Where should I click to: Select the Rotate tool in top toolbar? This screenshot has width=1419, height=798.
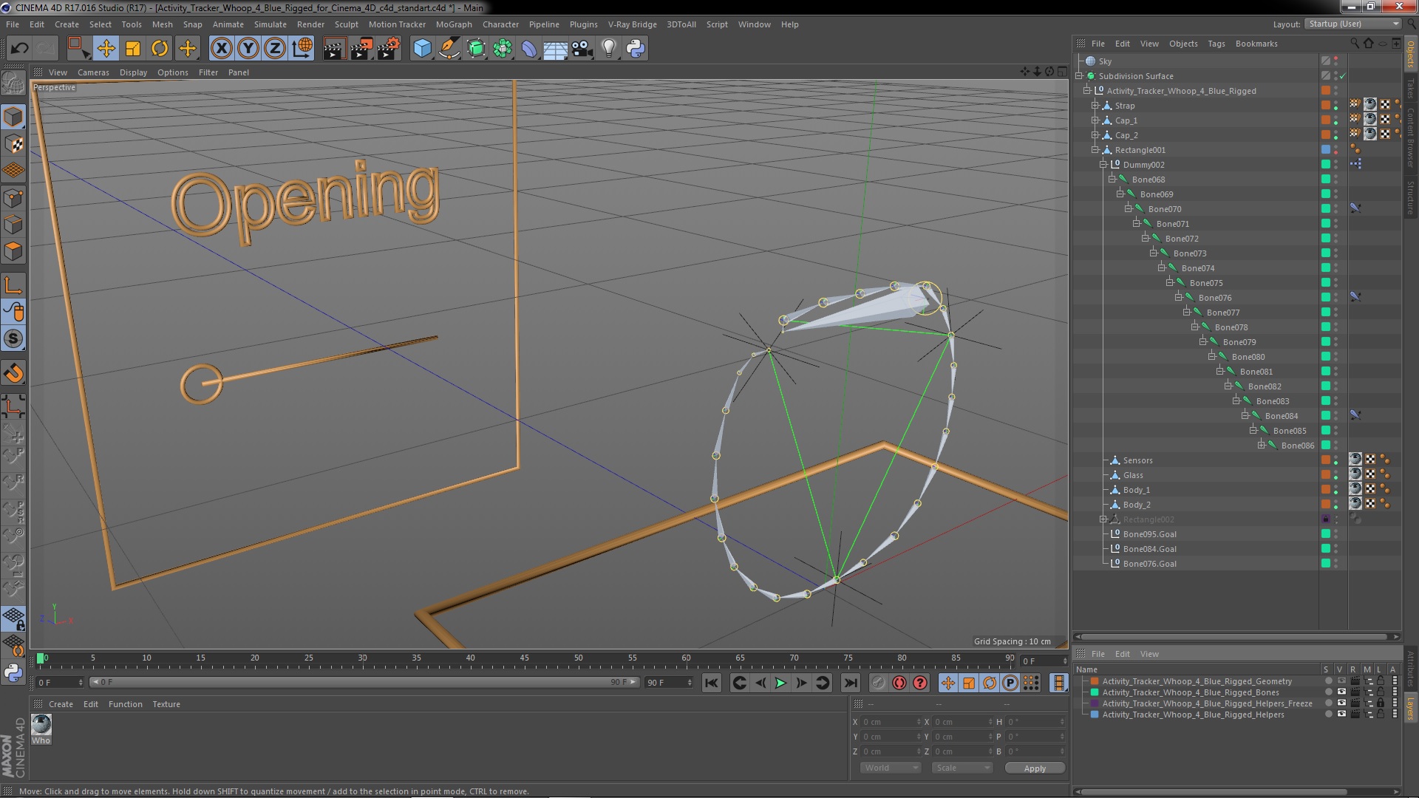coord(160,49)
